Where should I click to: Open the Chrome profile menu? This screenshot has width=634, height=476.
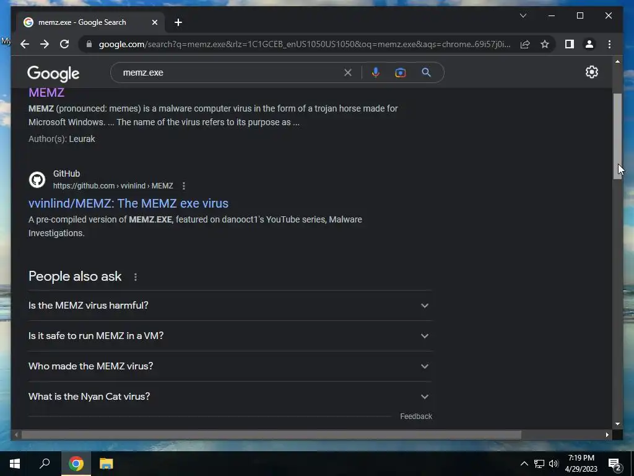[589, 44]
